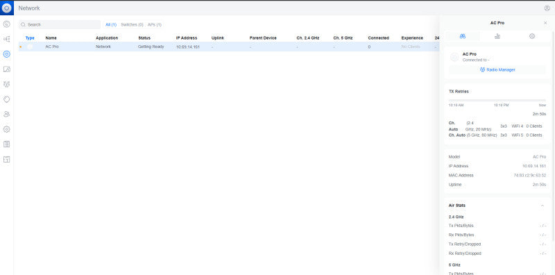Open the Settings gear in the left sidebar
The height and width of the screenshot is (275, 555).
[x=6, y=129]
